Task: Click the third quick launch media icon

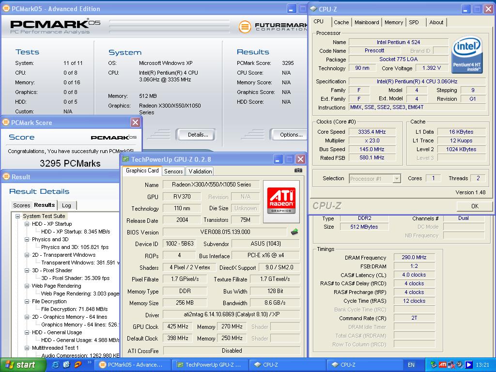Action: coord(77,364)
